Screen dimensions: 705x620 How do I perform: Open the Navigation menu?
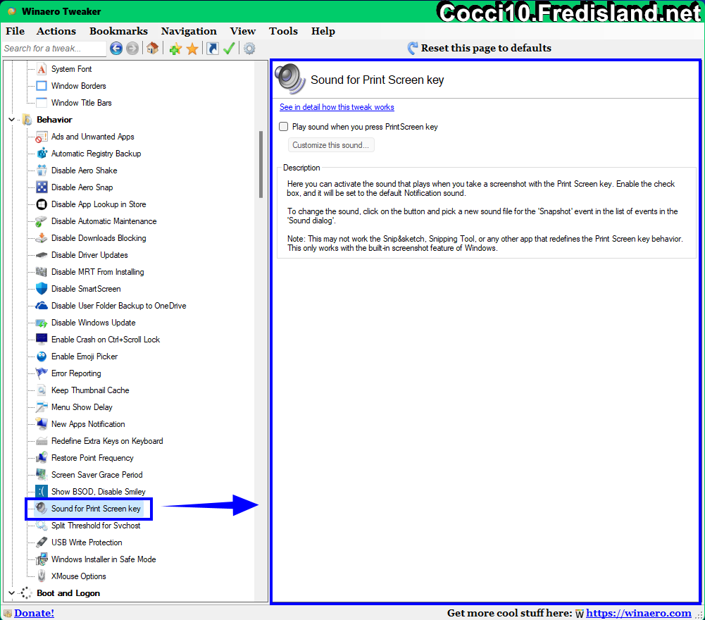click(x=189, y=31)
